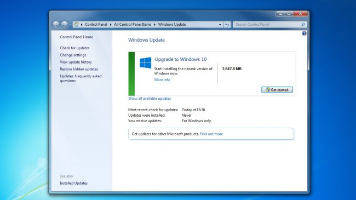Open Control Panel Home link
The image size is (356, 200).
tap(77, 37)
